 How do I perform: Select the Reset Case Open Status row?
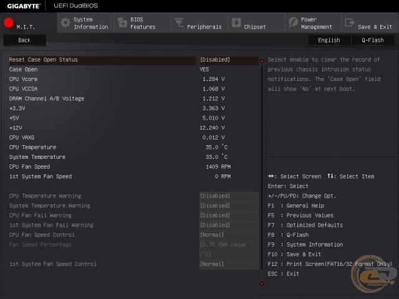coord(102,60)
